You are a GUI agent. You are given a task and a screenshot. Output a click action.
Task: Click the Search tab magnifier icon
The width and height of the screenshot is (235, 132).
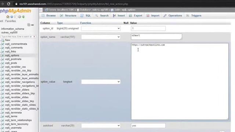click(97, 15)
